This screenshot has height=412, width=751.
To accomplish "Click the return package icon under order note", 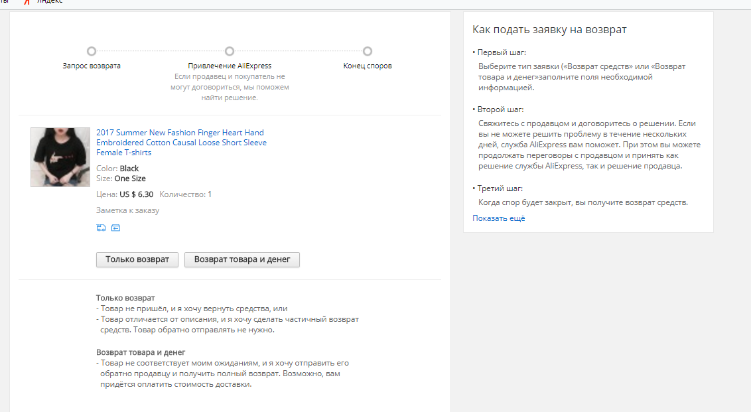I will click(116, 228).
